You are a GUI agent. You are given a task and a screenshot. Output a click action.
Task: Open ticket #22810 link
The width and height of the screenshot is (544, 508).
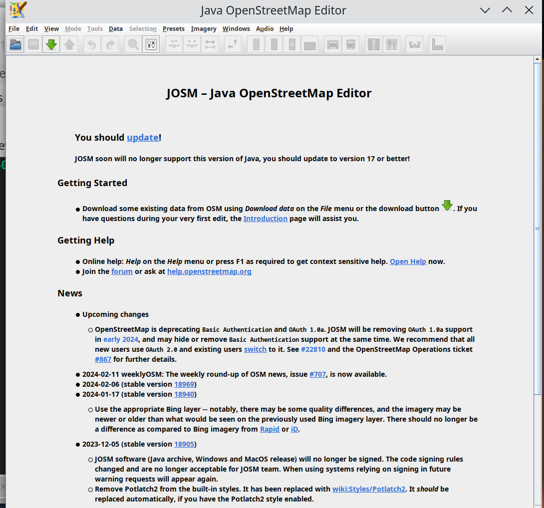[x=313, y=349]
